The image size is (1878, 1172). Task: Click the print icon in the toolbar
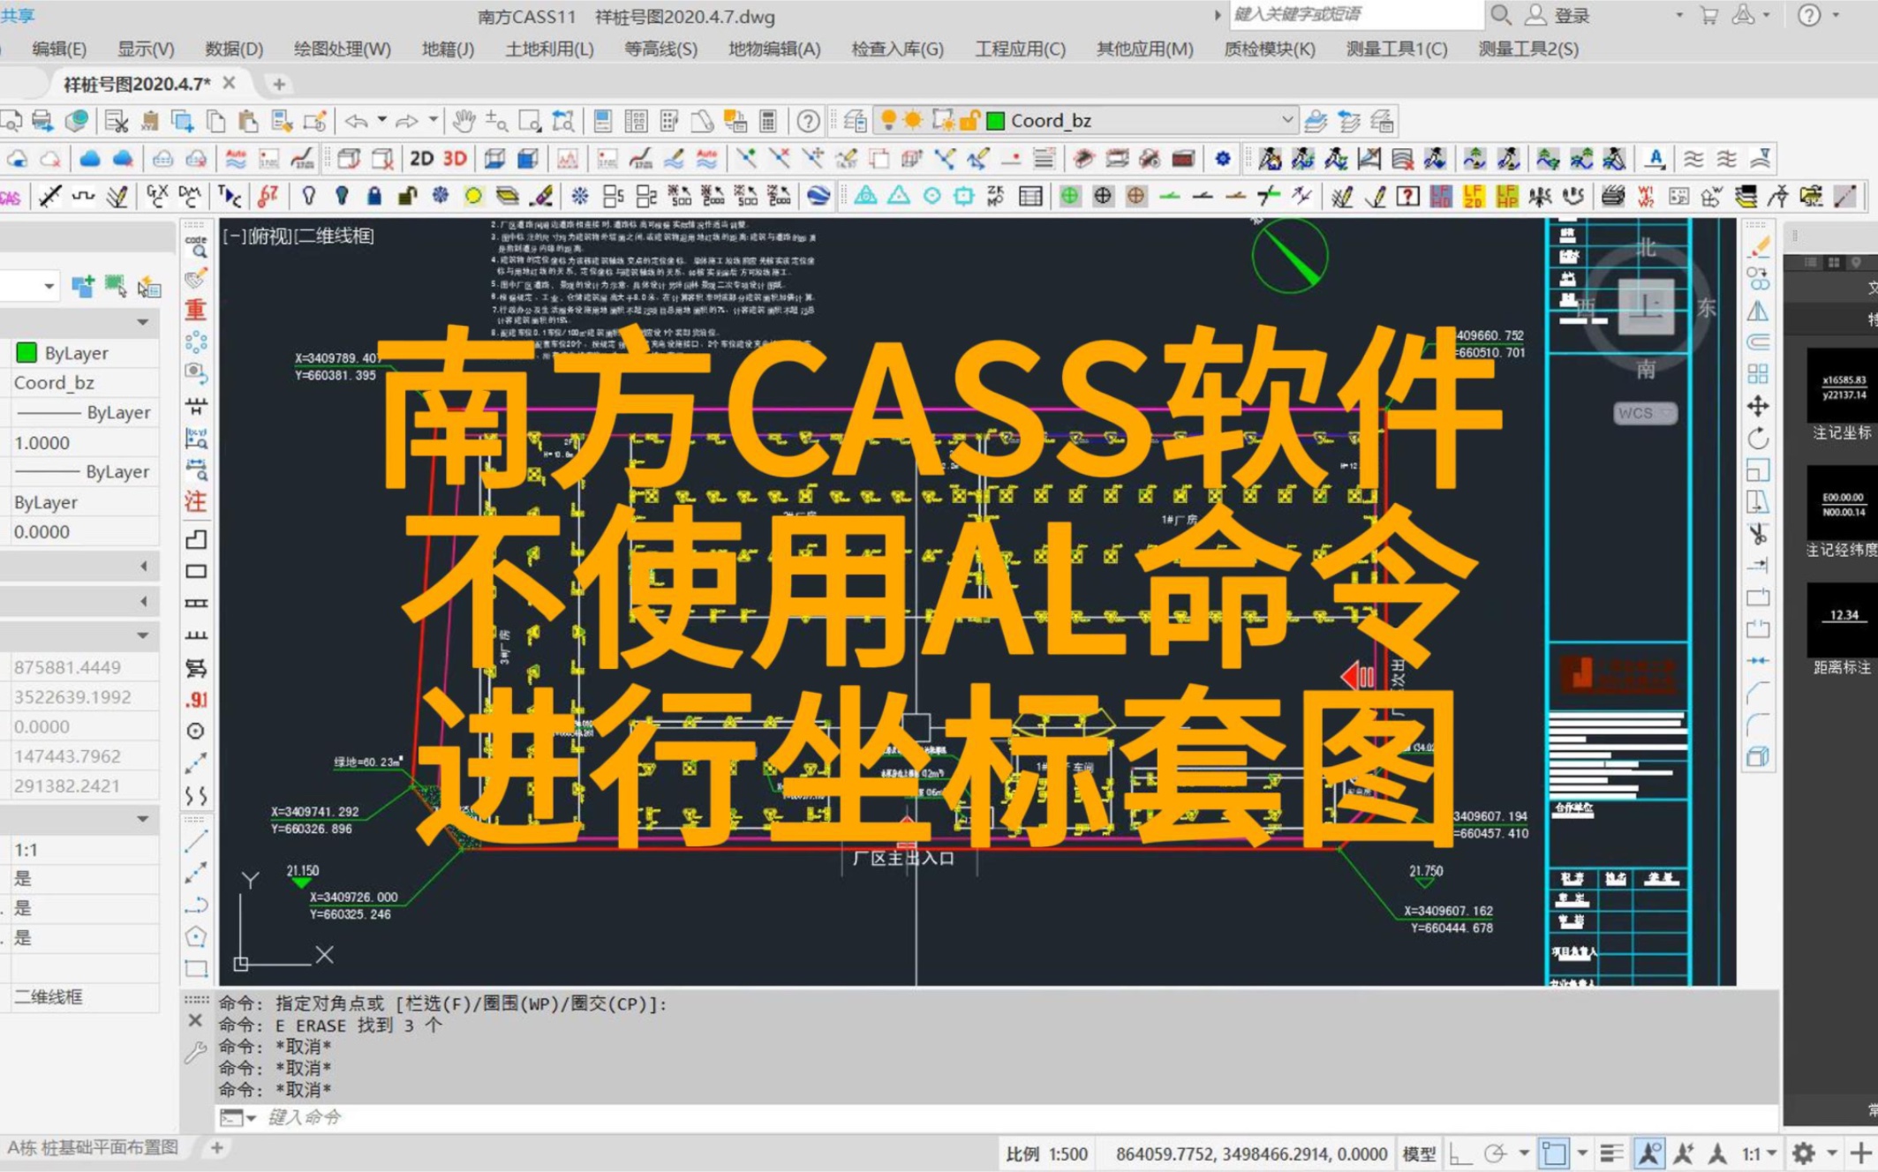[x=41, y=121]
